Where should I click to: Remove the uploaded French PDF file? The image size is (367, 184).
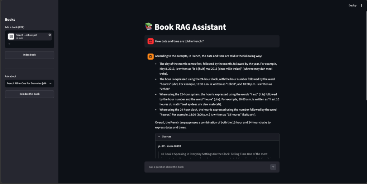coord(49,35)
